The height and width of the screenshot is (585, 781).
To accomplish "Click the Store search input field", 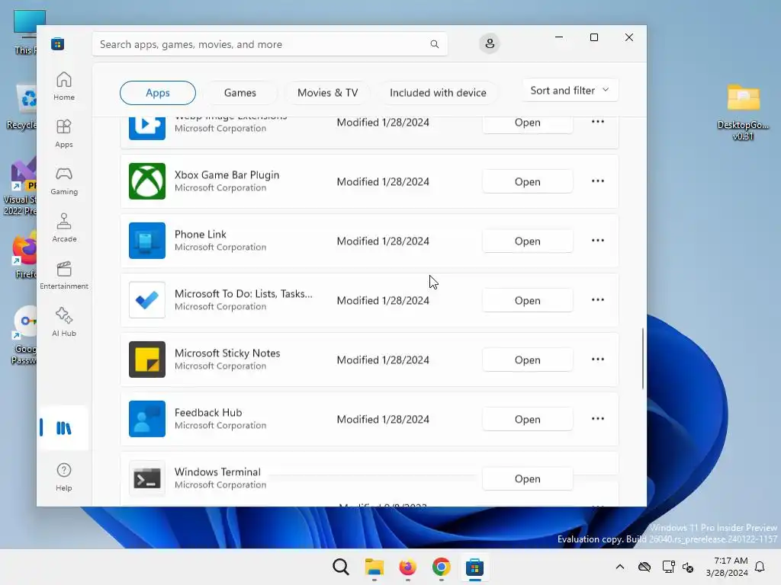I will [x=269, y=44].
